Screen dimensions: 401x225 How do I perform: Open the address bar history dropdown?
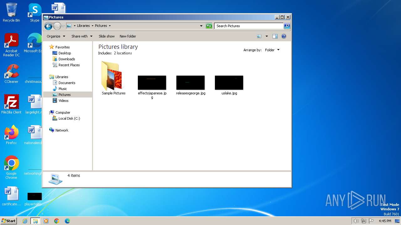pyautogui.click(x=201, y=26)
